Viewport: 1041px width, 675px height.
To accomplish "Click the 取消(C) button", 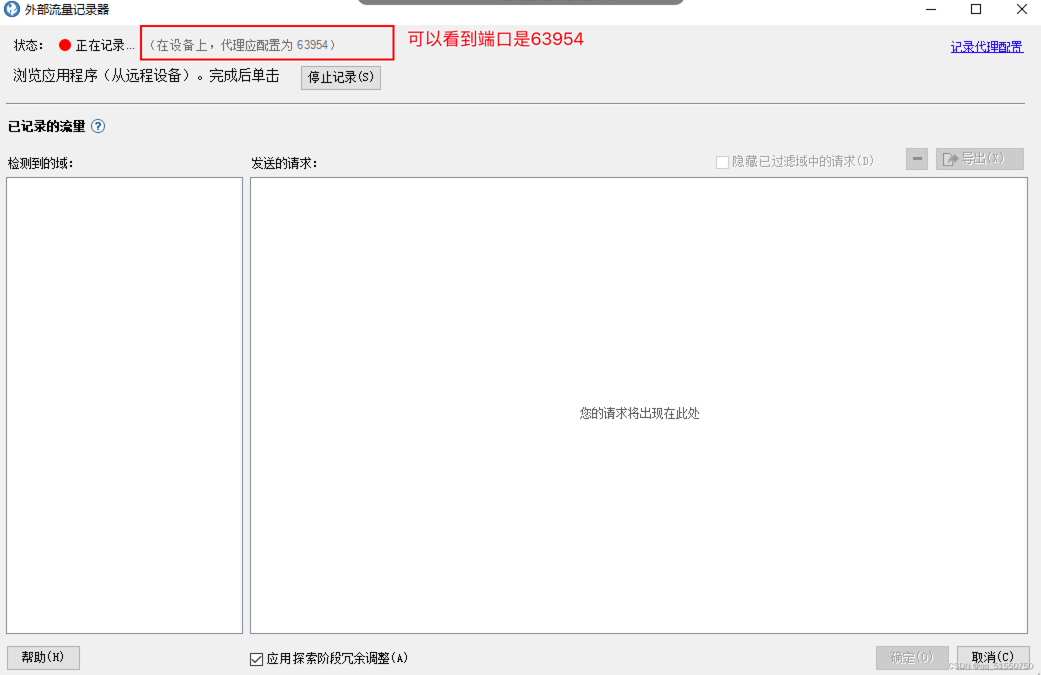I will 993,657.
